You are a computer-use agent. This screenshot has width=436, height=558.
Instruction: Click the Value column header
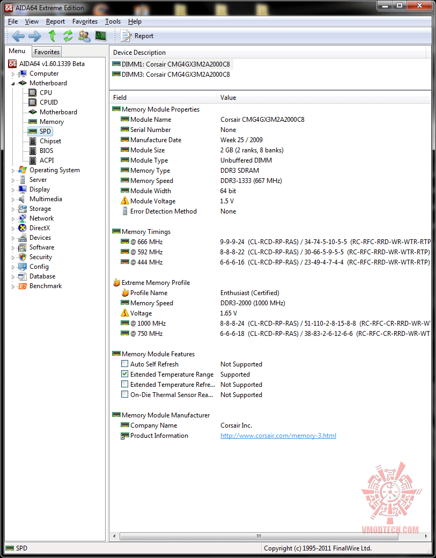coord(324,98)
